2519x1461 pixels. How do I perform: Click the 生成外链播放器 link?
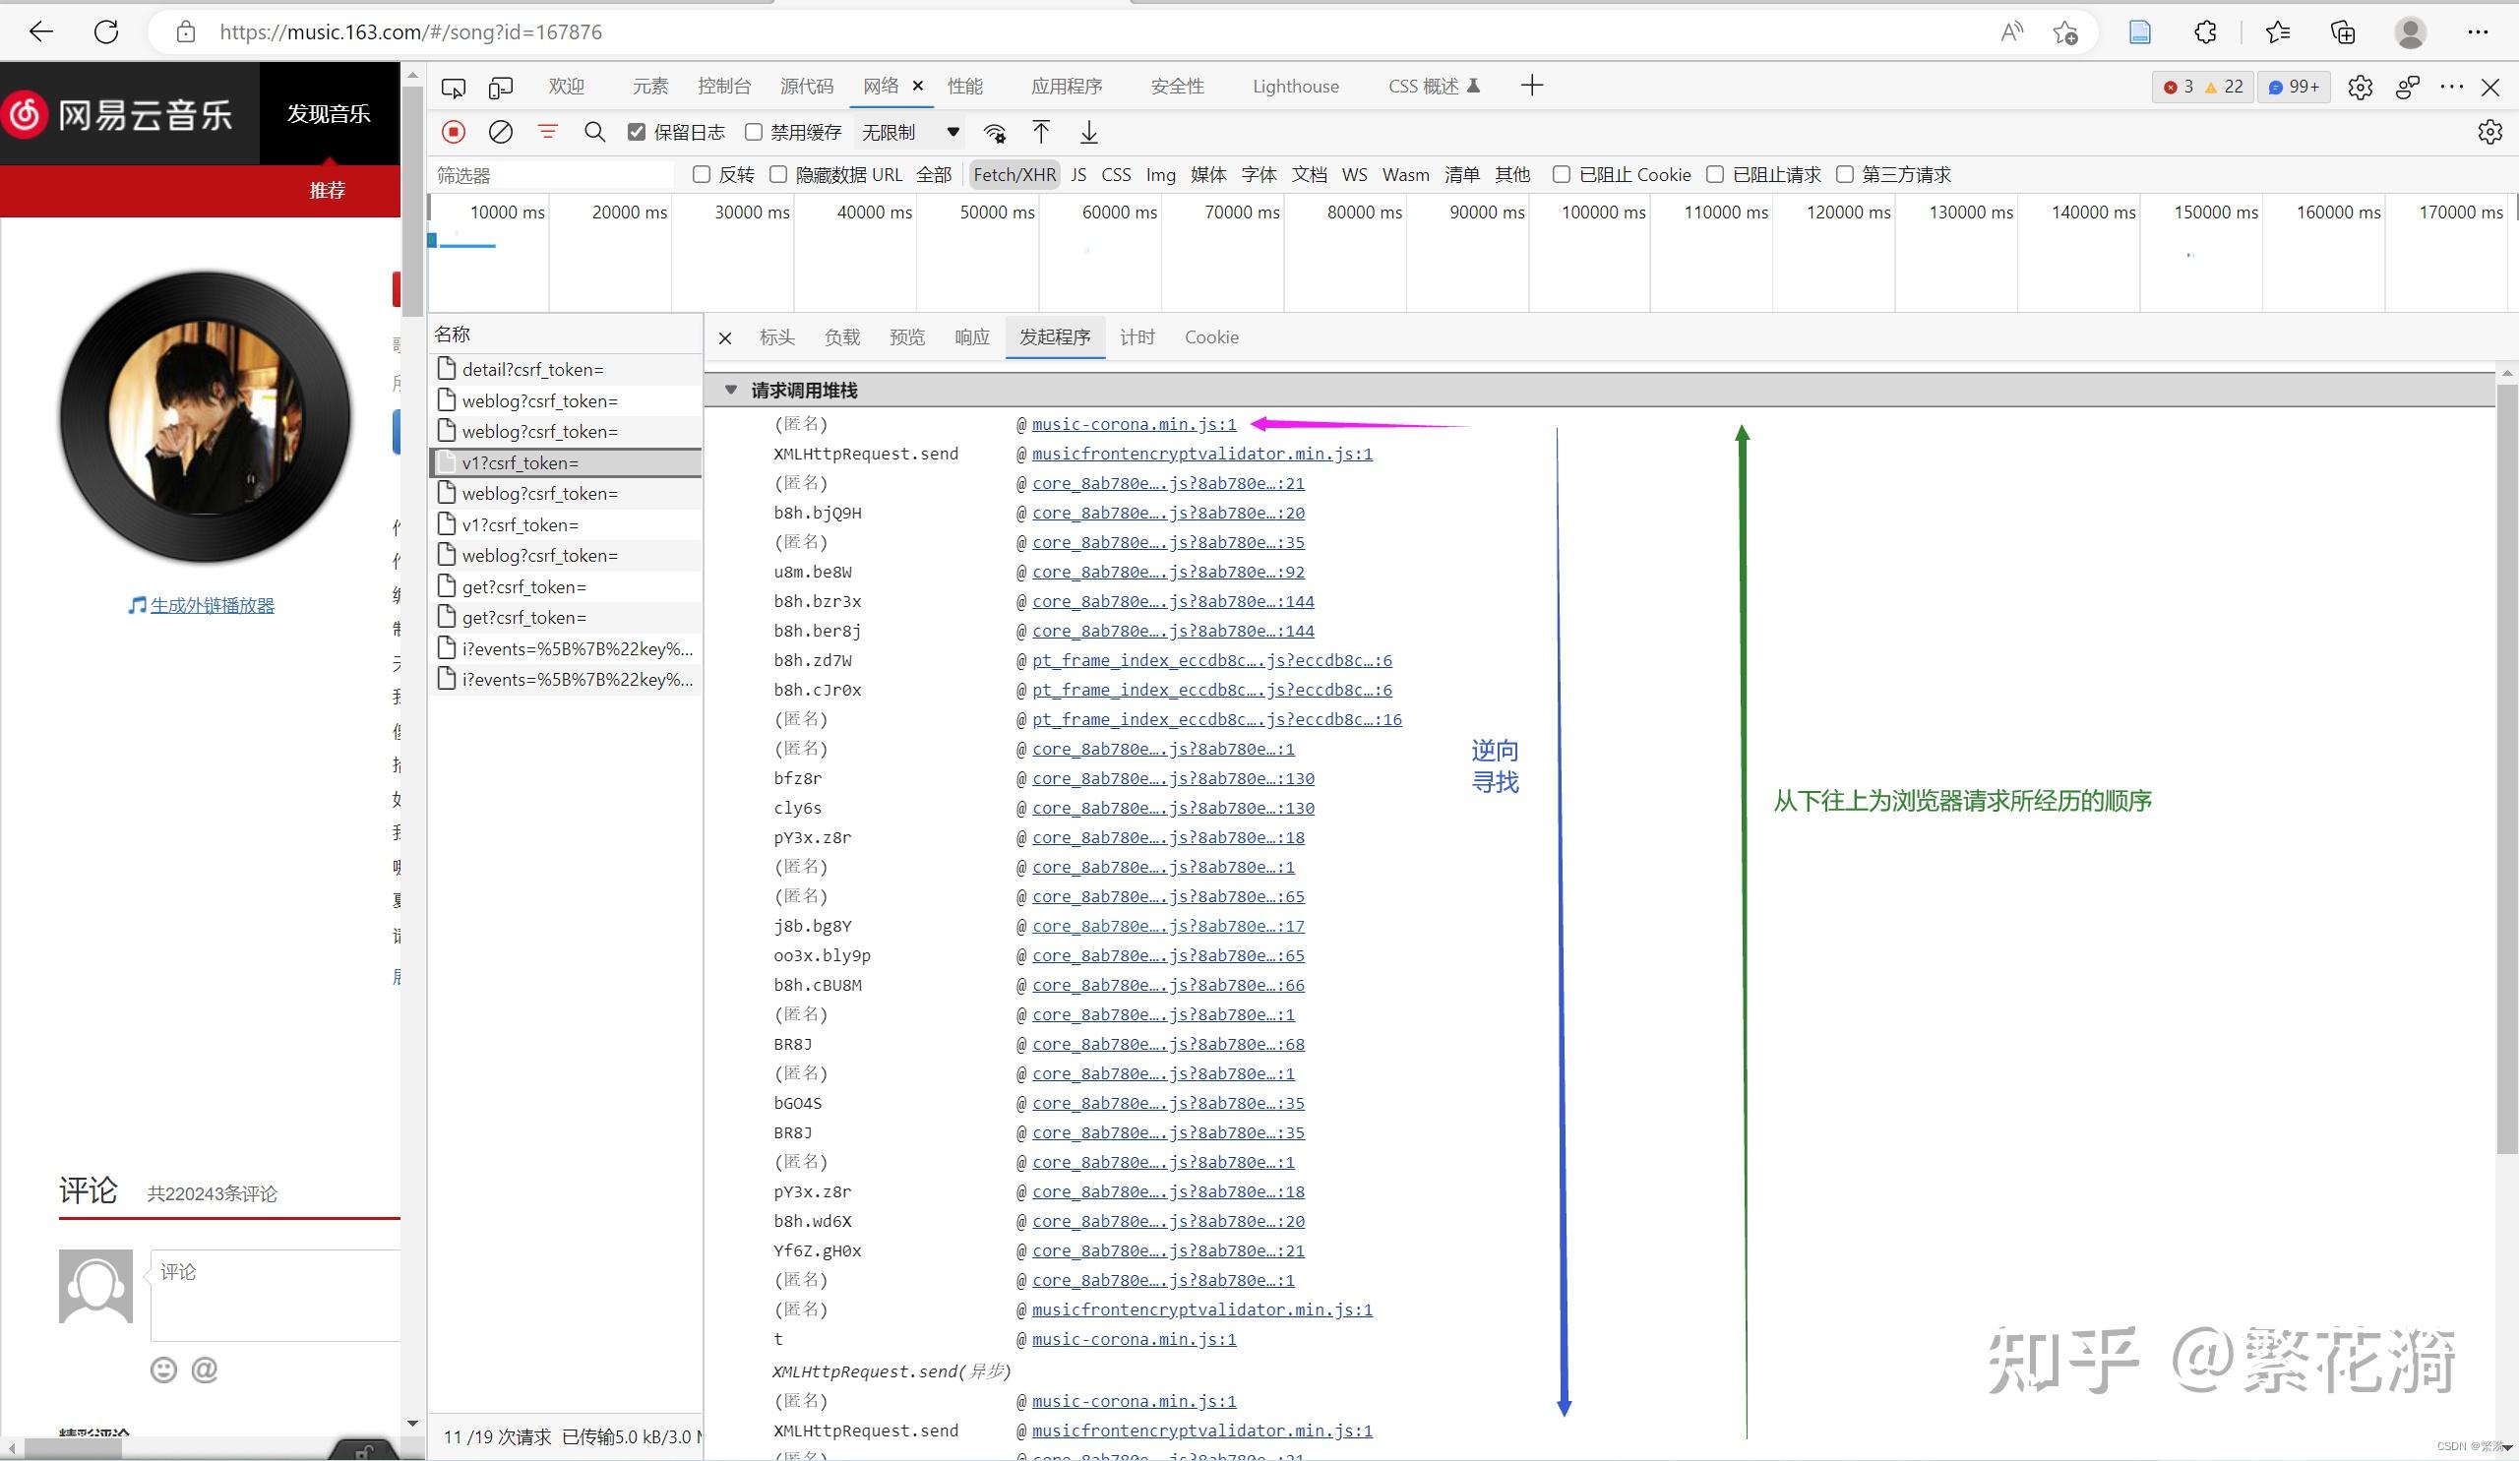(212, 606)
